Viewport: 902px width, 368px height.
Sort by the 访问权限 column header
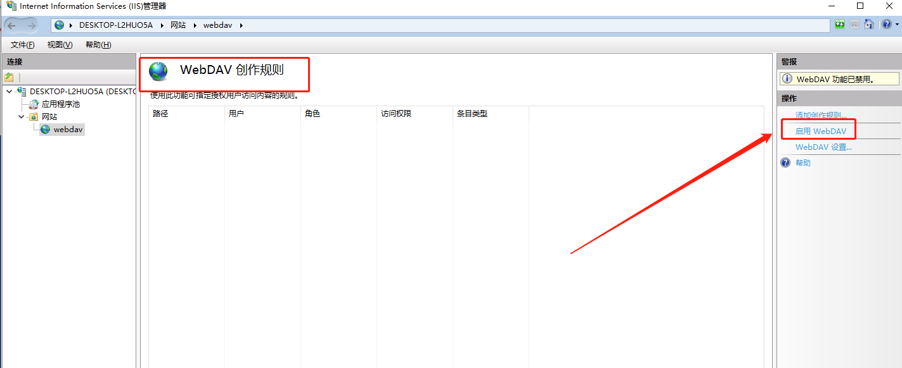click(415, 114)
